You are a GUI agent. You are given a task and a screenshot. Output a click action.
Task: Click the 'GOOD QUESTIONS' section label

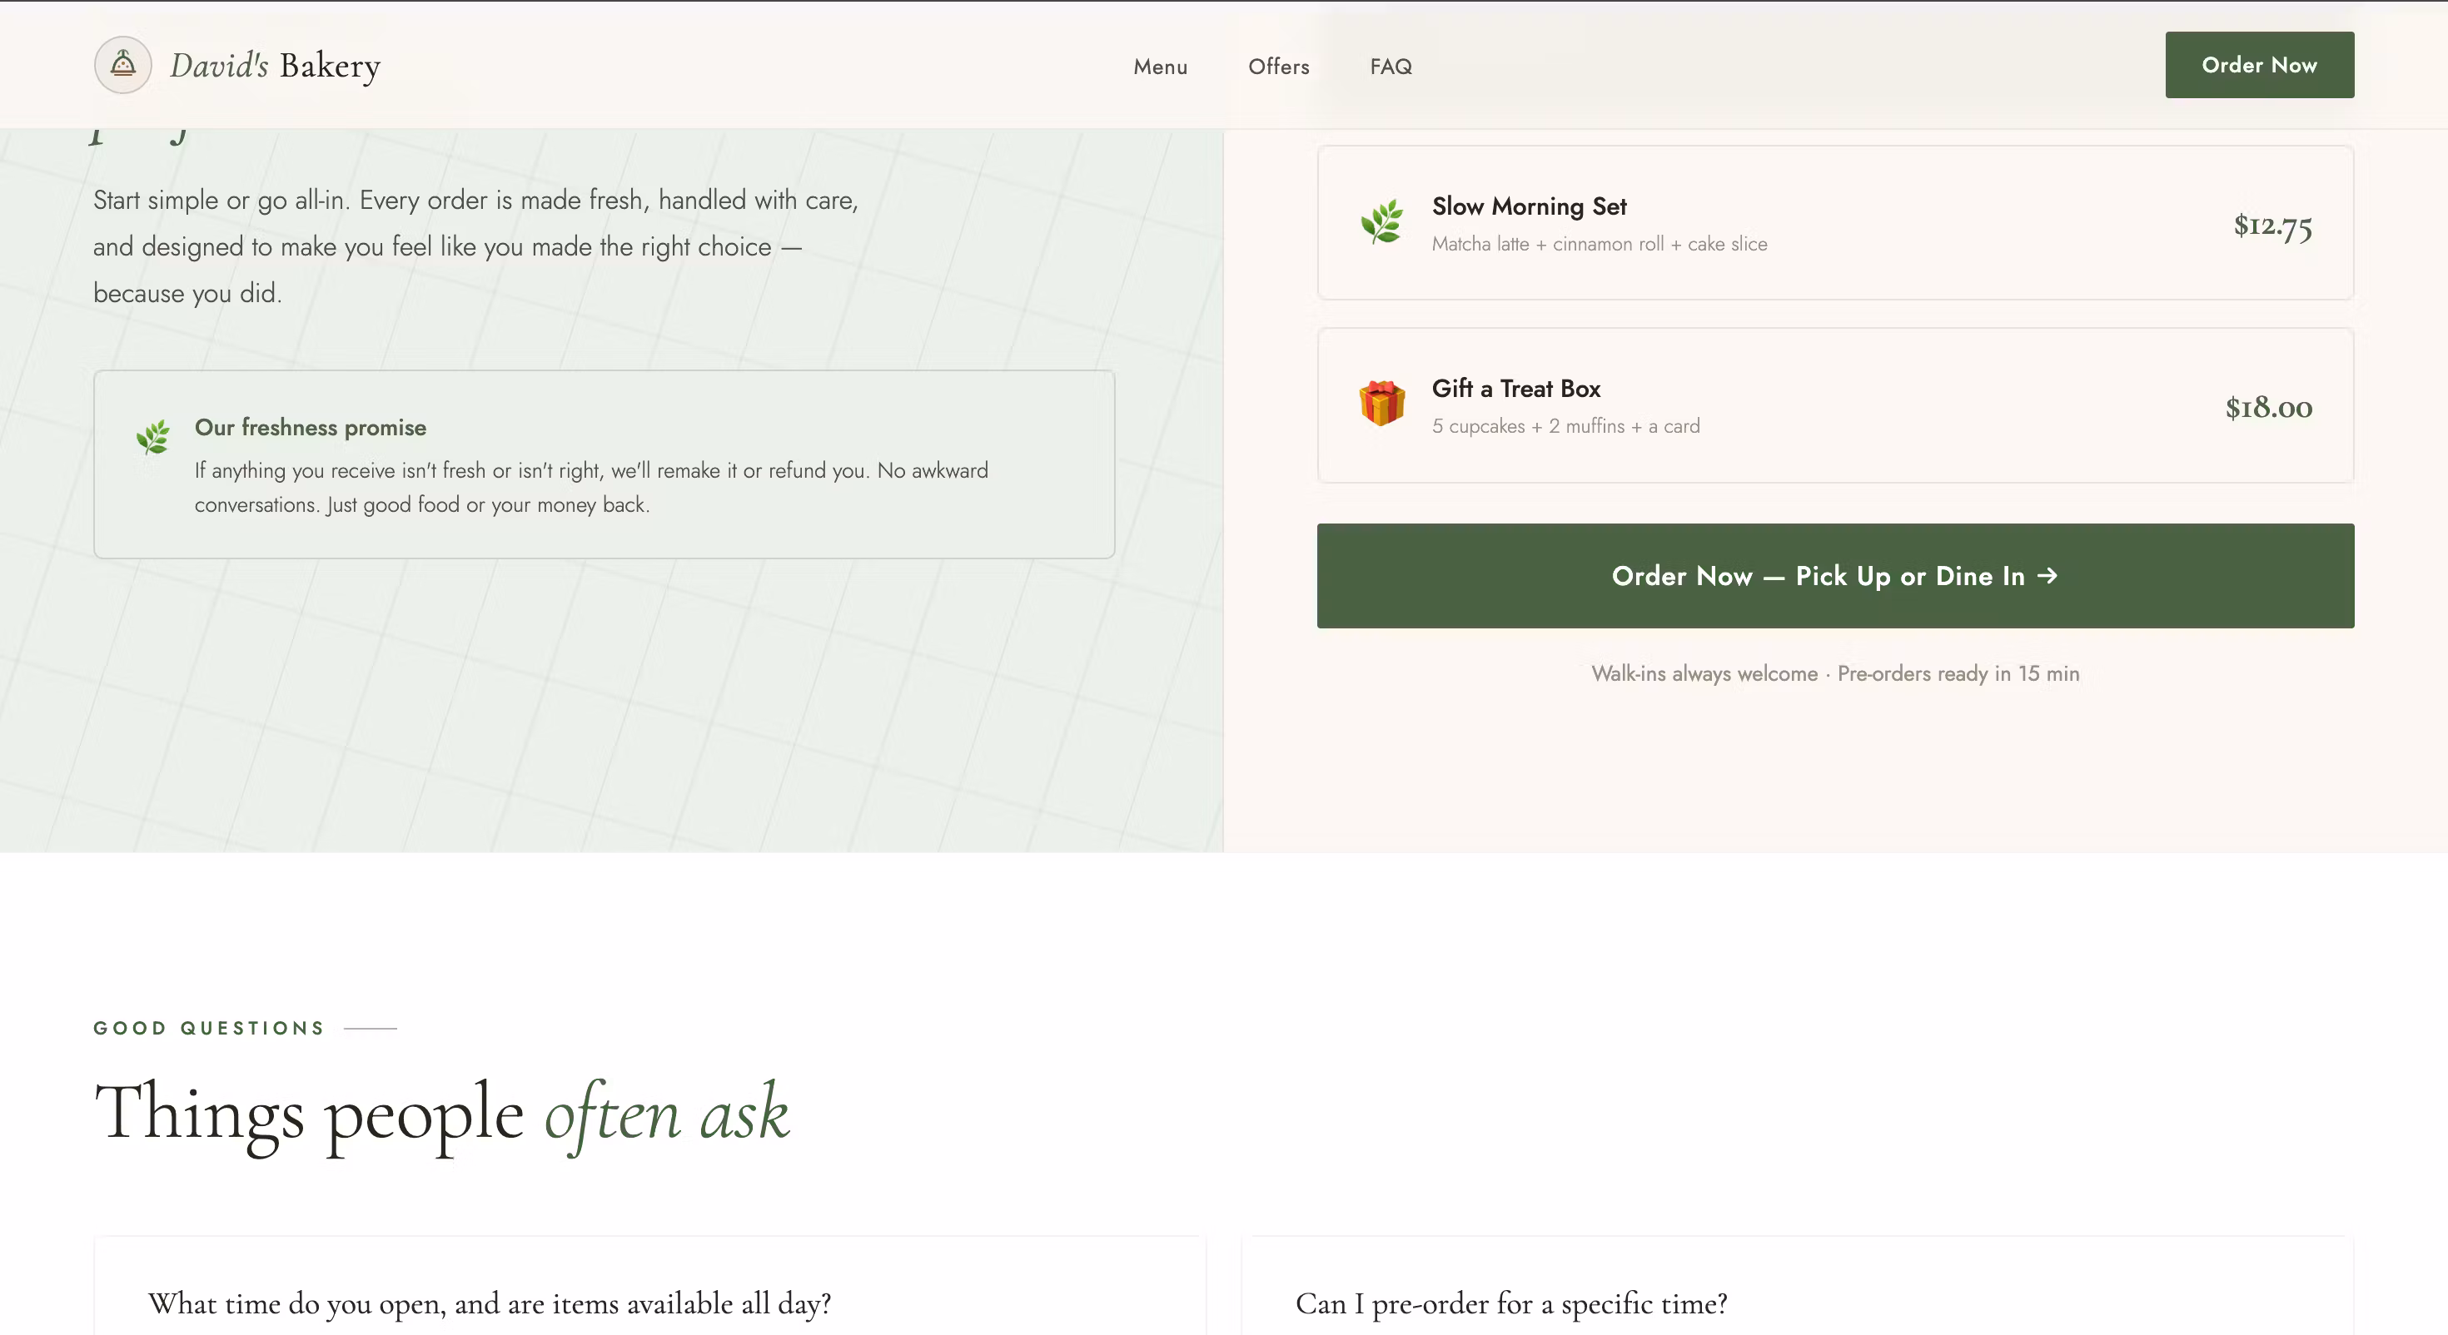[x=209, y=1028]
